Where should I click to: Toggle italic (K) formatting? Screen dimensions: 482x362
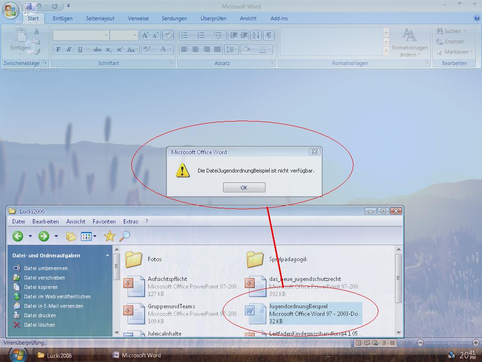click(69, 49)
